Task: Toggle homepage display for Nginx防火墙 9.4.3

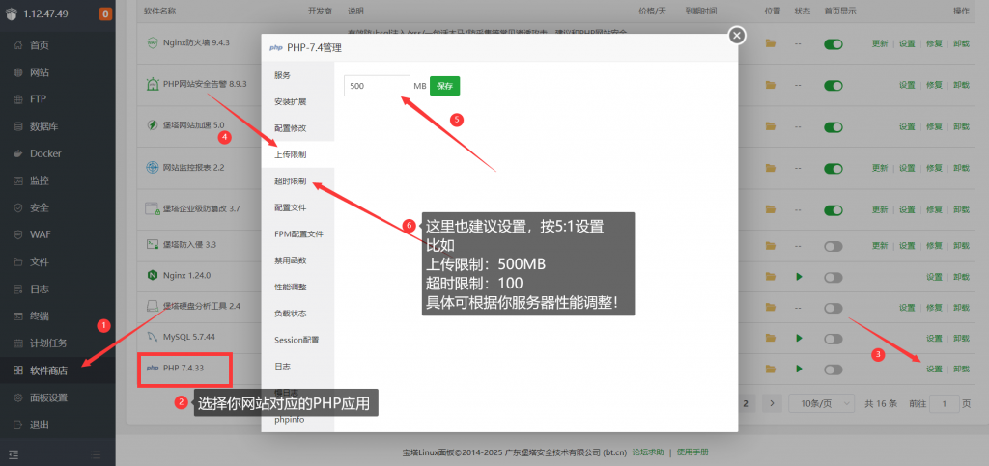Action: click(834, 44)
